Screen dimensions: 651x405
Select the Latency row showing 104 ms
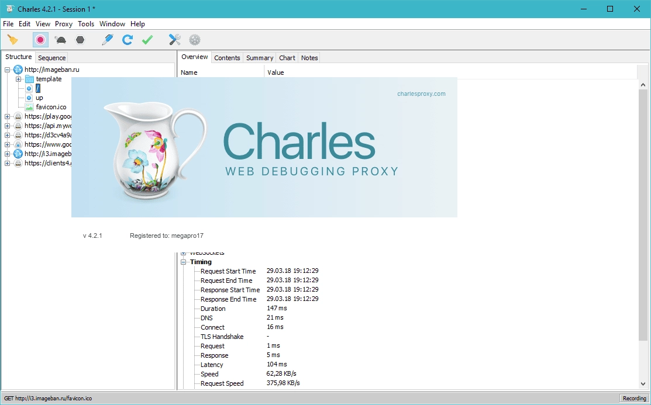[x=244, y=365]
